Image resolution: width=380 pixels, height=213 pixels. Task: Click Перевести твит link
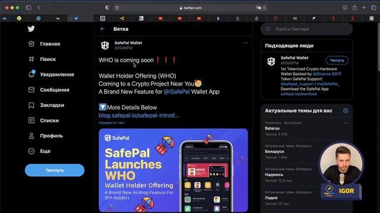pyautogui.click(x=112, y=122)
